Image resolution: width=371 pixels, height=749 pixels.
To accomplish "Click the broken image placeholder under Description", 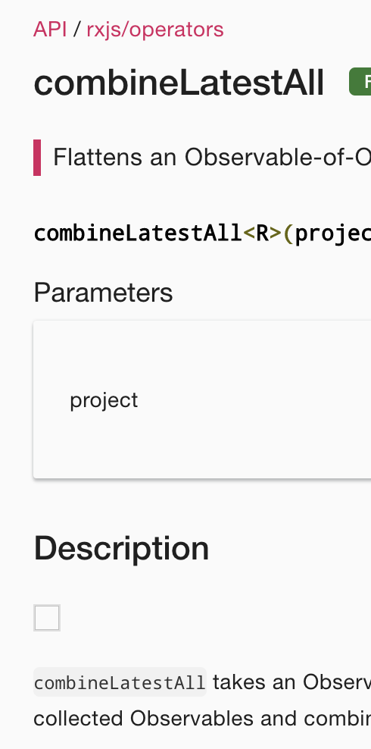I will (47, 618).
